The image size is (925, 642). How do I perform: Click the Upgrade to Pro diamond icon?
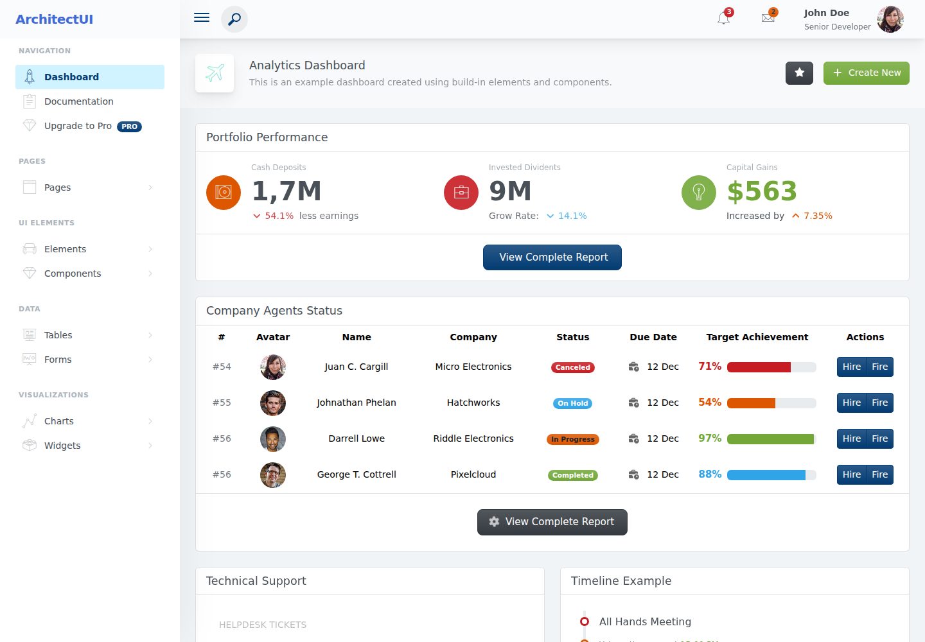[30, 126]
